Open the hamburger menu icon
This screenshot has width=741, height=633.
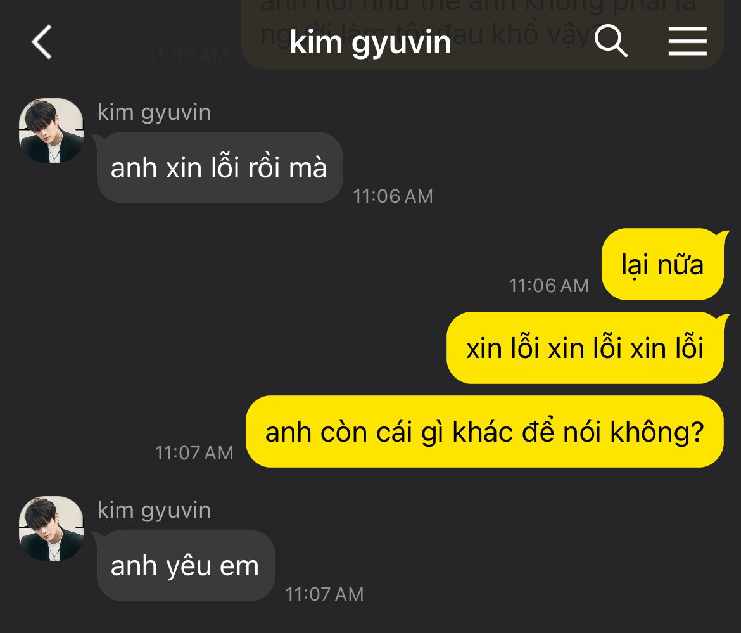coord(688,41)
